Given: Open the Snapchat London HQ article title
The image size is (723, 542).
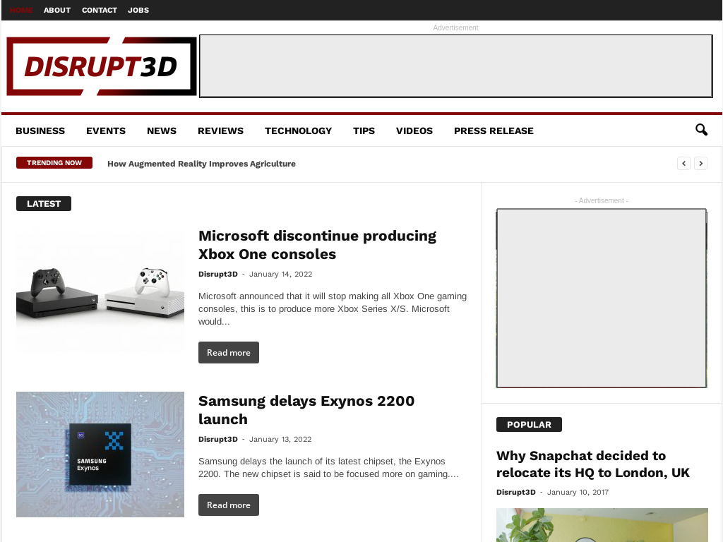Looking at the screenshot, I should pos(592,464).
